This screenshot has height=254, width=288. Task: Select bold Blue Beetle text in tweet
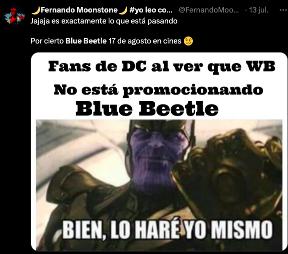(86, 41)
